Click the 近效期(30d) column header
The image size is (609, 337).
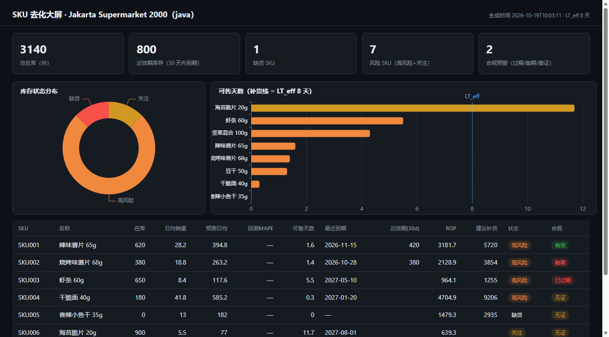point(405,229)
